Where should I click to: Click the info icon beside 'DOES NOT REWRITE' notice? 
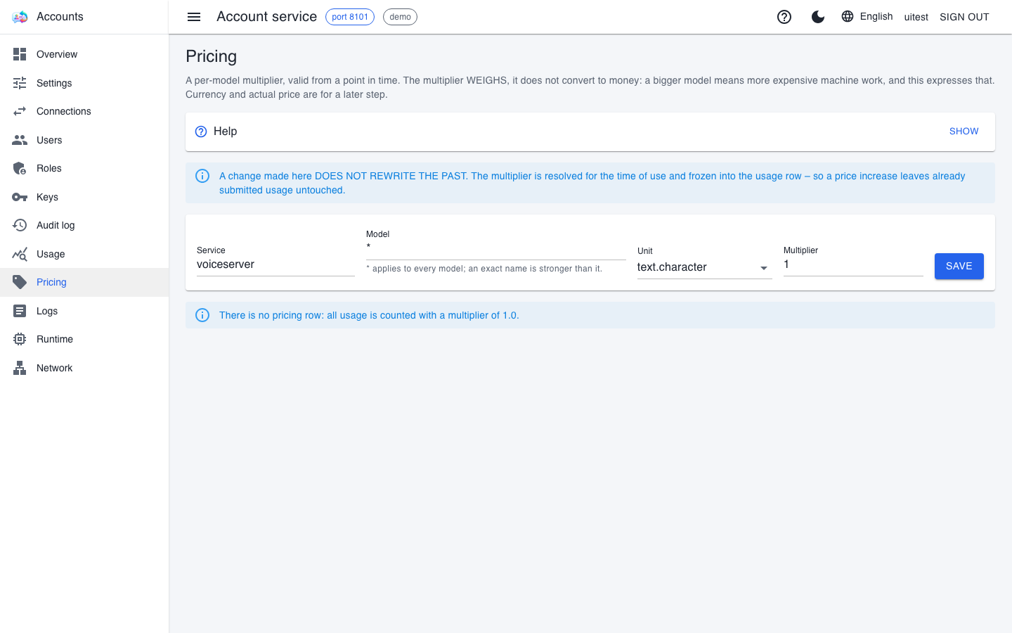tap(202, 176)
